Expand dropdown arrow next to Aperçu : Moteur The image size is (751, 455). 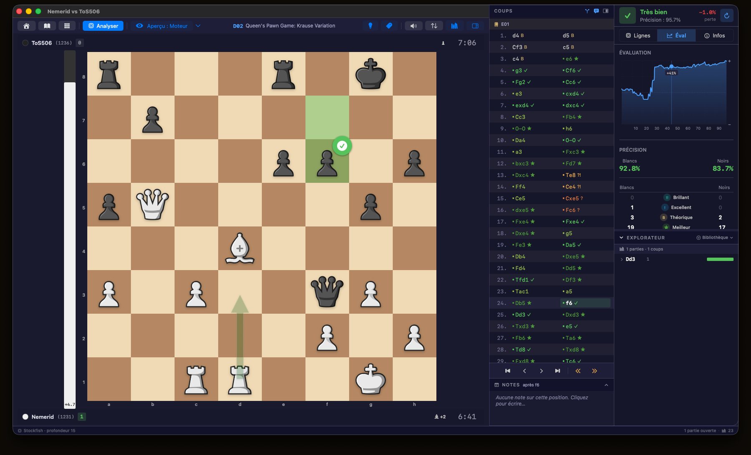pos(198,26)
